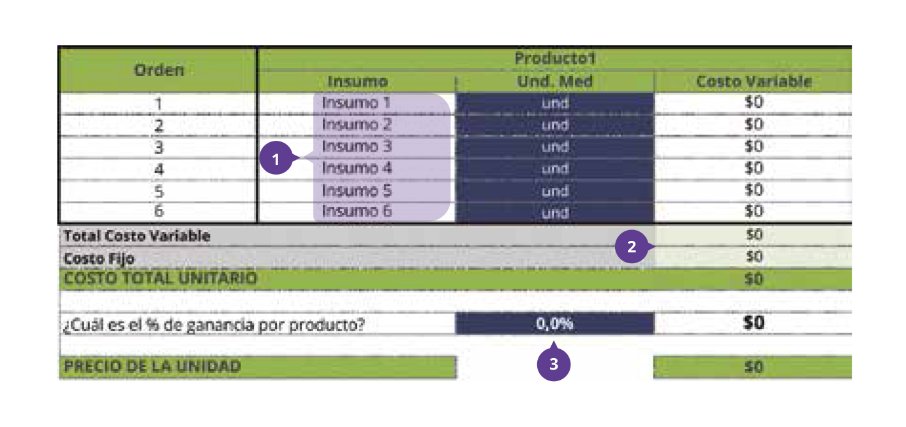906x427 pixels.
Task: Click the Und. Med column header
Action: click(x=554, y=82)
